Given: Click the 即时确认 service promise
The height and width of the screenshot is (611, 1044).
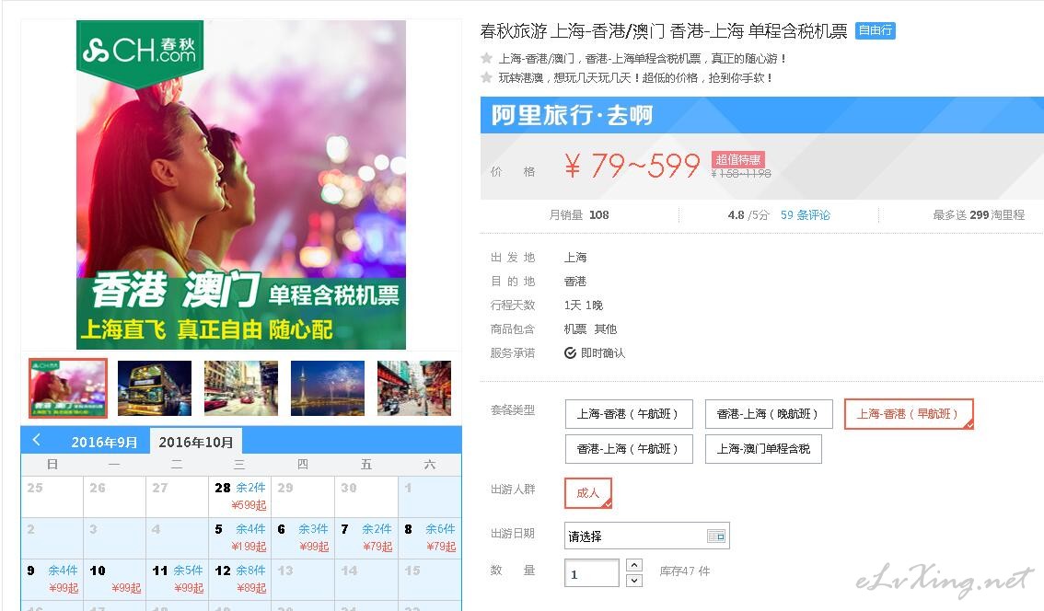Looking at the screenshot, I should (x=595, y=352).
